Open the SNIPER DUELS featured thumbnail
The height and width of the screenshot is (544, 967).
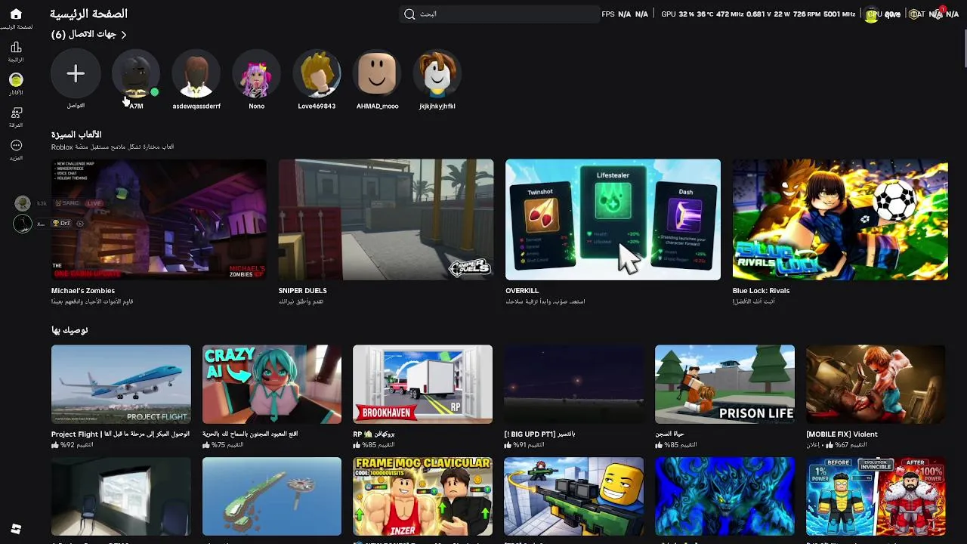(386, 219)
